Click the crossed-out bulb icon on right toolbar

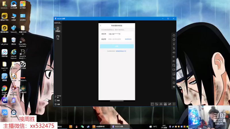(174, 48)
